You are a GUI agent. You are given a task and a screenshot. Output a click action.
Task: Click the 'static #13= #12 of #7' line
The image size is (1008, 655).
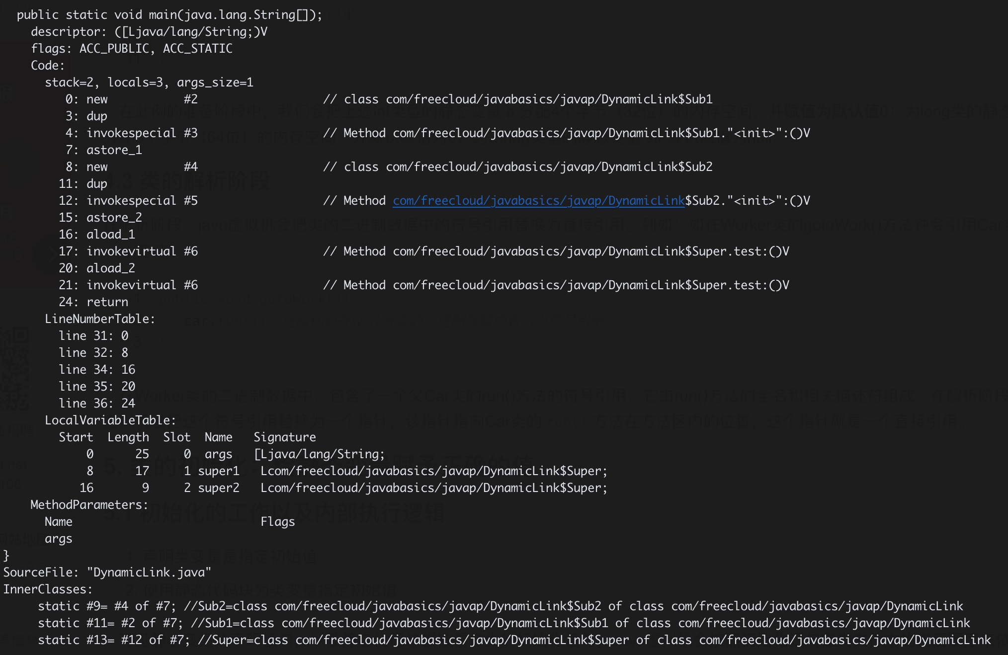[113, 640]
